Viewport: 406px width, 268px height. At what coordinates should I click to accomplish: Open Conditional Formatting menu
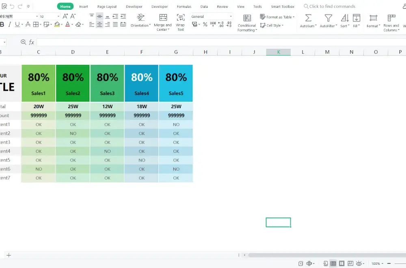tap(247, 23)
